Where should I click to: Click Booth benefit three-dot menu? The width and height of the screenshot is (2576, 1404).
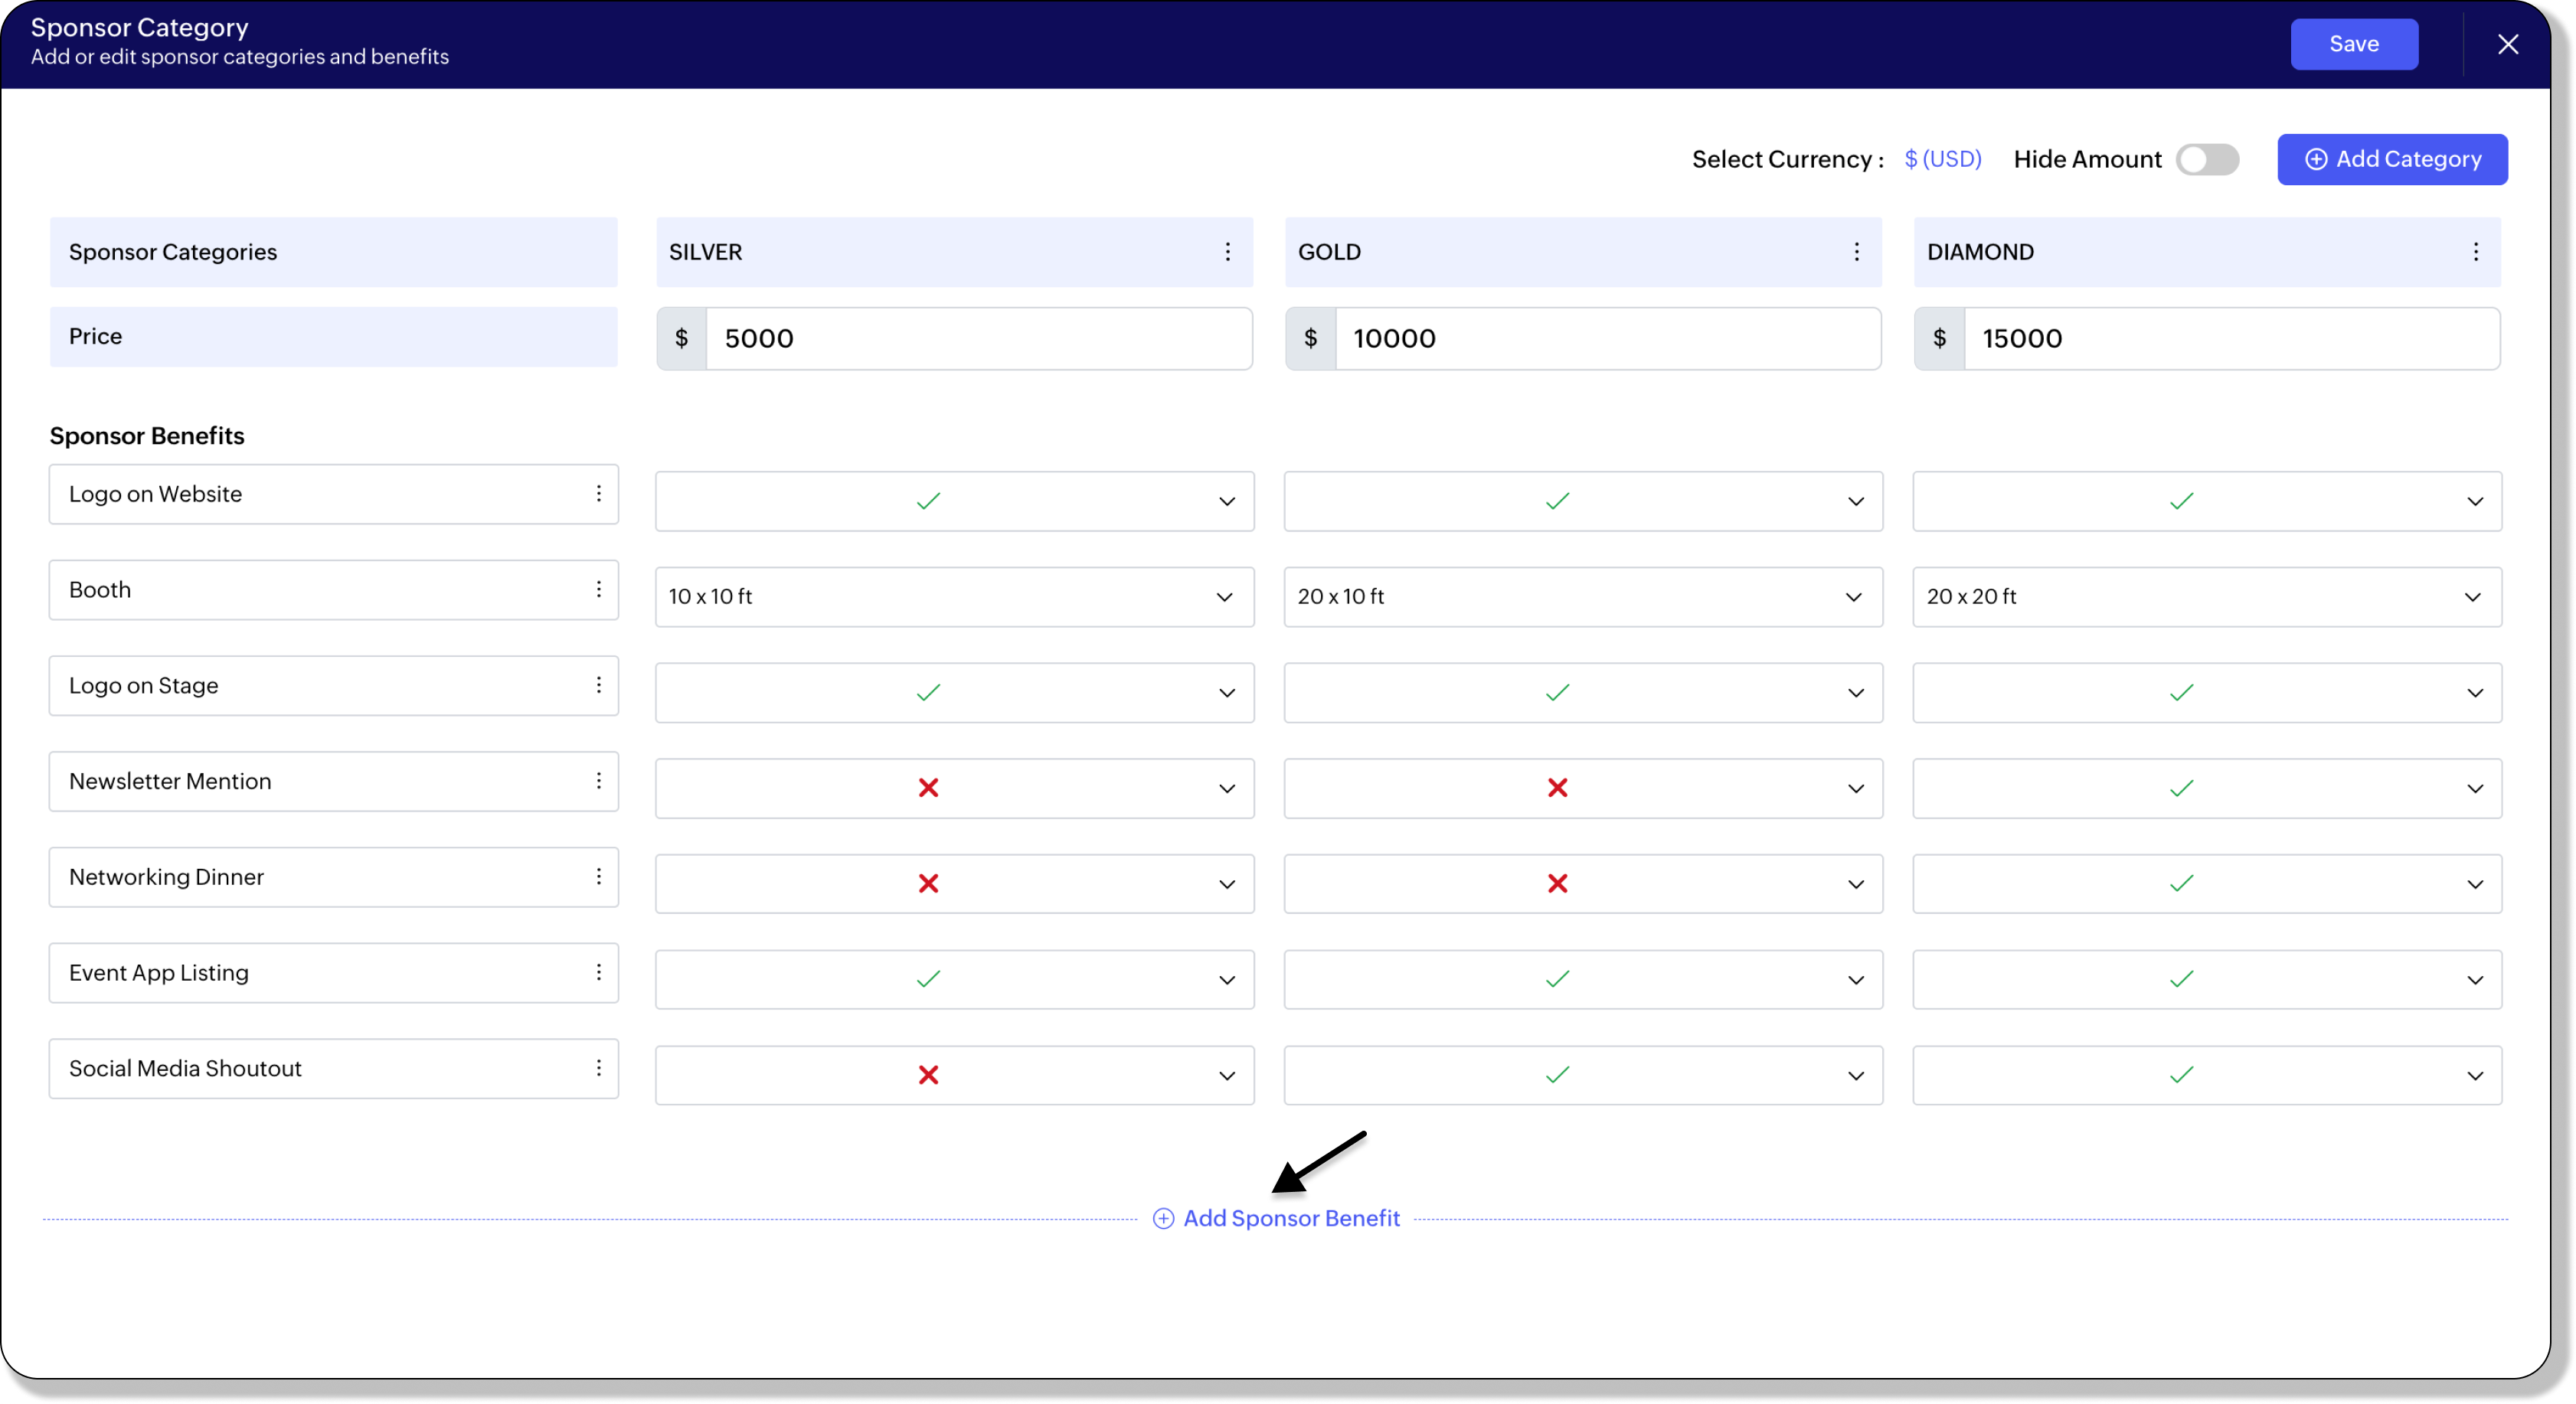click(599, 590)
